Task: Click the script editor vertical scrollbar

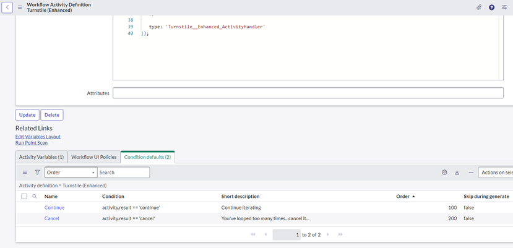Action: point(501,47)
